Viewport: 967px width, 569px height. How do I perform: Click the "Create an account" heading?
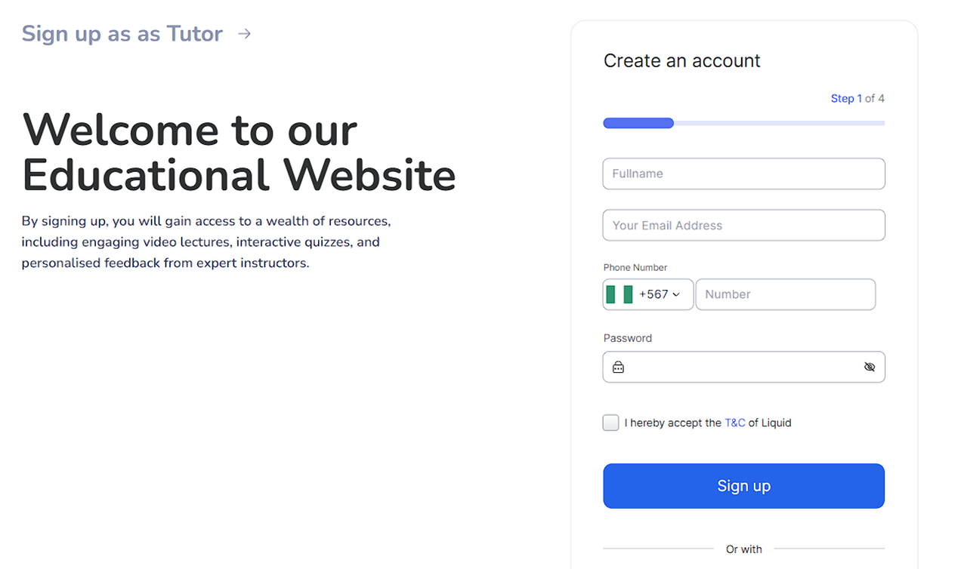coord(681,61)
